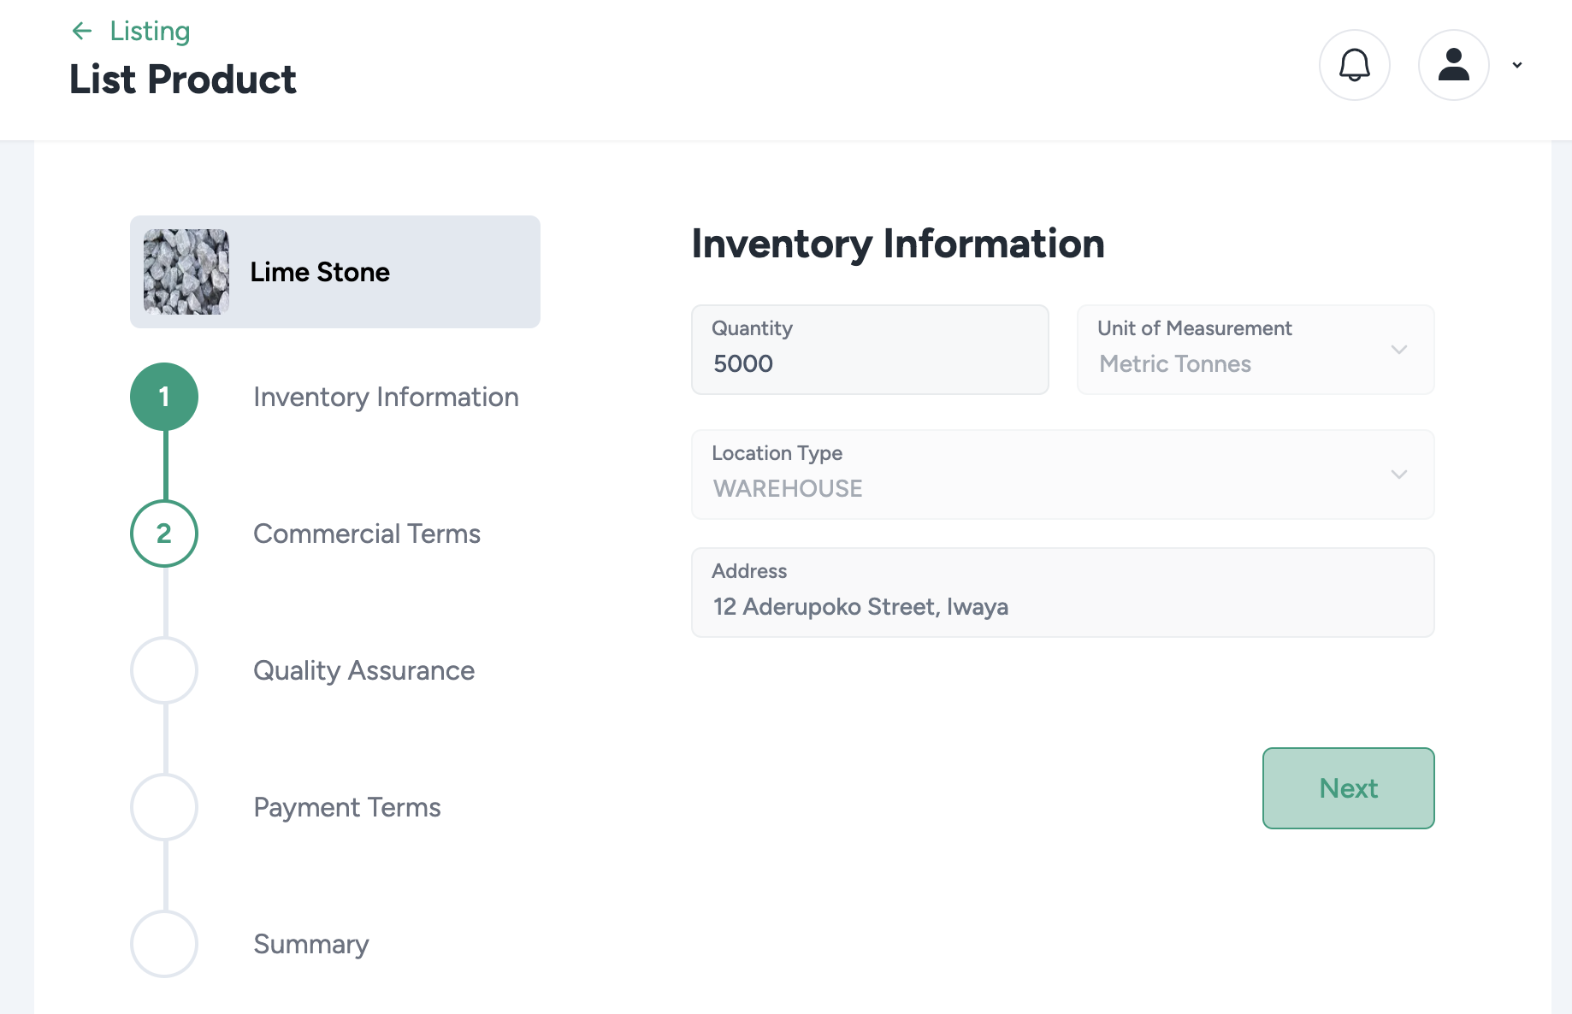Focus the Address input field
This screenshot has height=1014, width=1572.
1062,606
